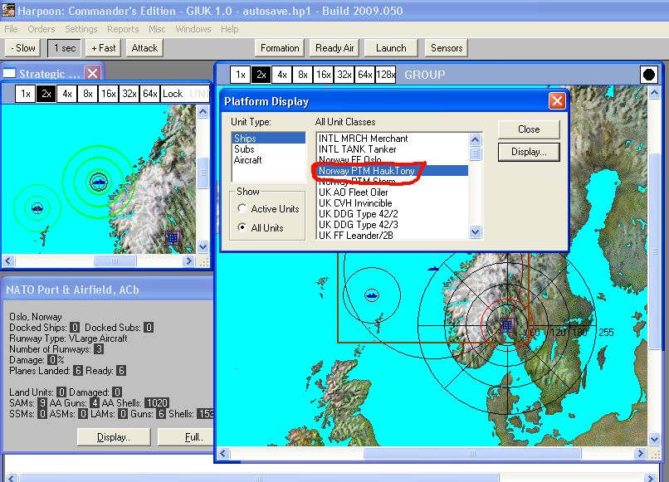669x482 pixels.
Task: Open the Orders menu
Action: click(42, 29)
